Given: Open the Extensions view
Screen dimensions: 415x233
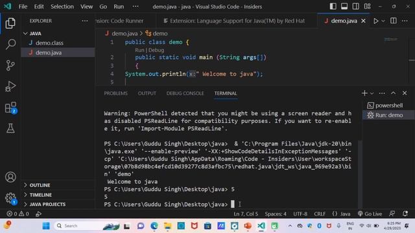Looking at the screenshot, I should (10, 107).
